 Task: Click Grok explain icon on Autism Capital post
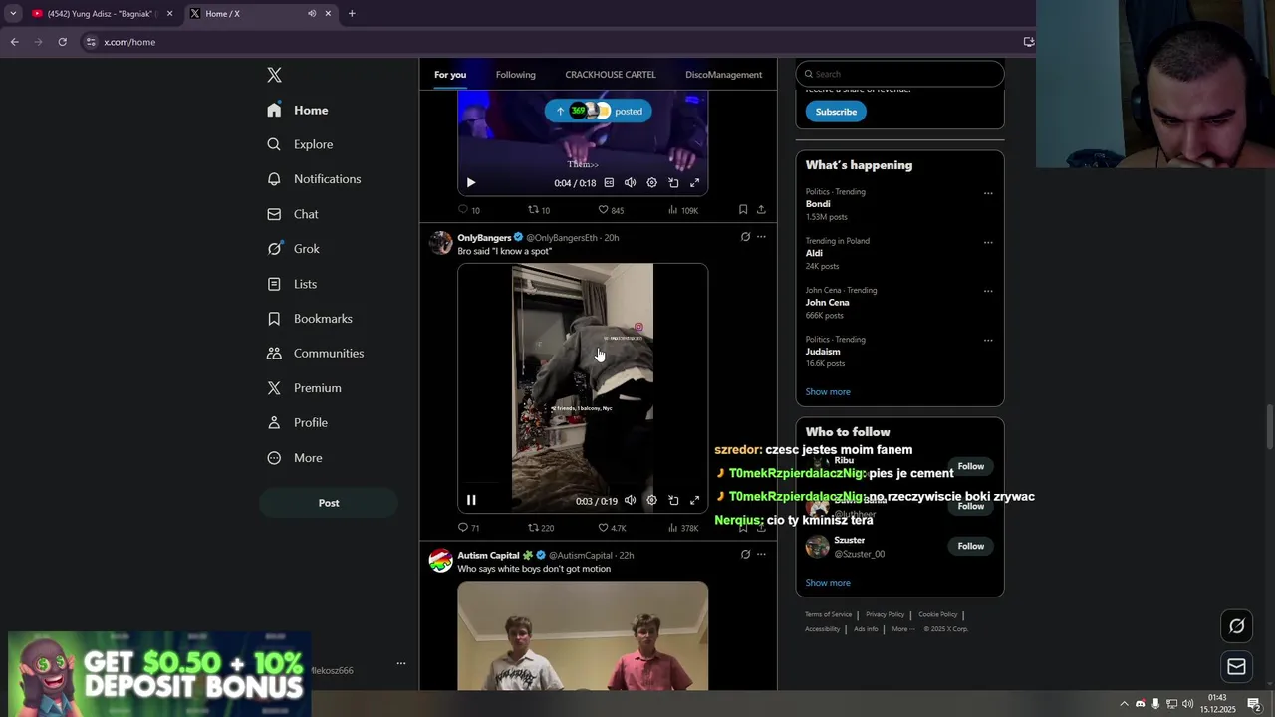click(745, 555)
